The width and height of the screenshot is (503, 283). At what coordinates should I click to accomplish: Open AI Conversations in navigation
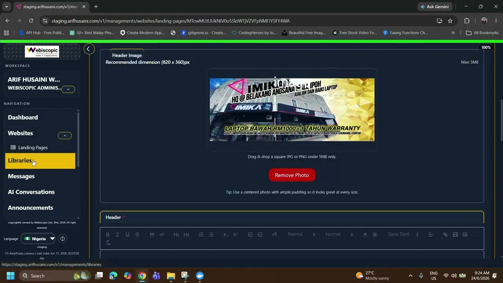(x=31, y=192)
